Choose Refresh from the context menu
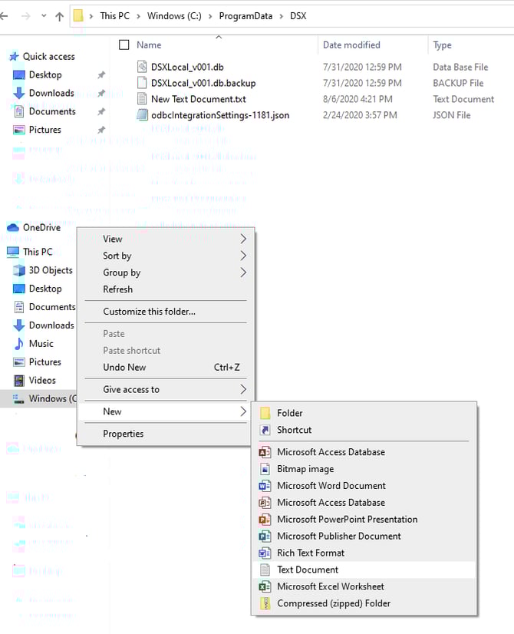This screenshot has height=634, width=514. click(166, 289)
